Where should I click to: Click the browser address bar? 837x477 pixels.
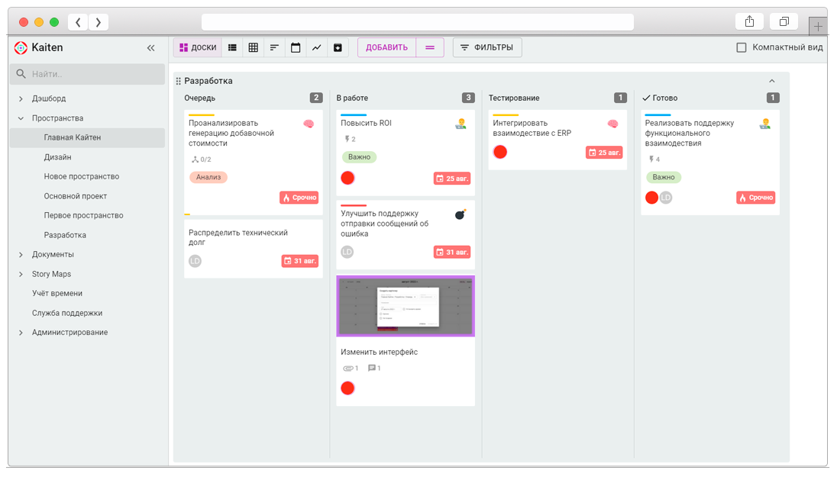point(418,22)
